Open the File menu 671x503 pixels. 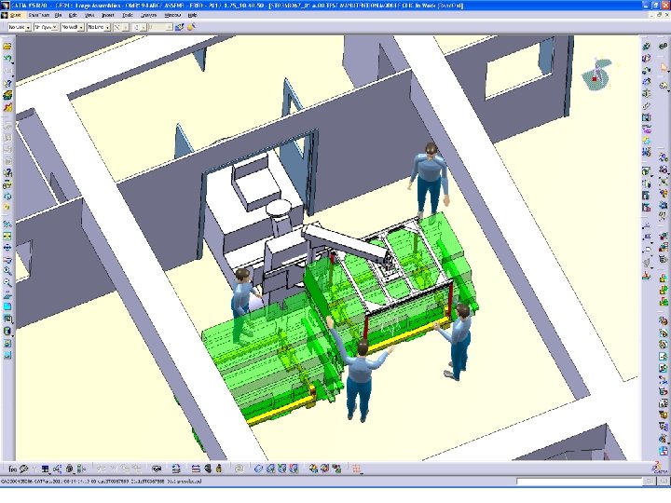58,15
